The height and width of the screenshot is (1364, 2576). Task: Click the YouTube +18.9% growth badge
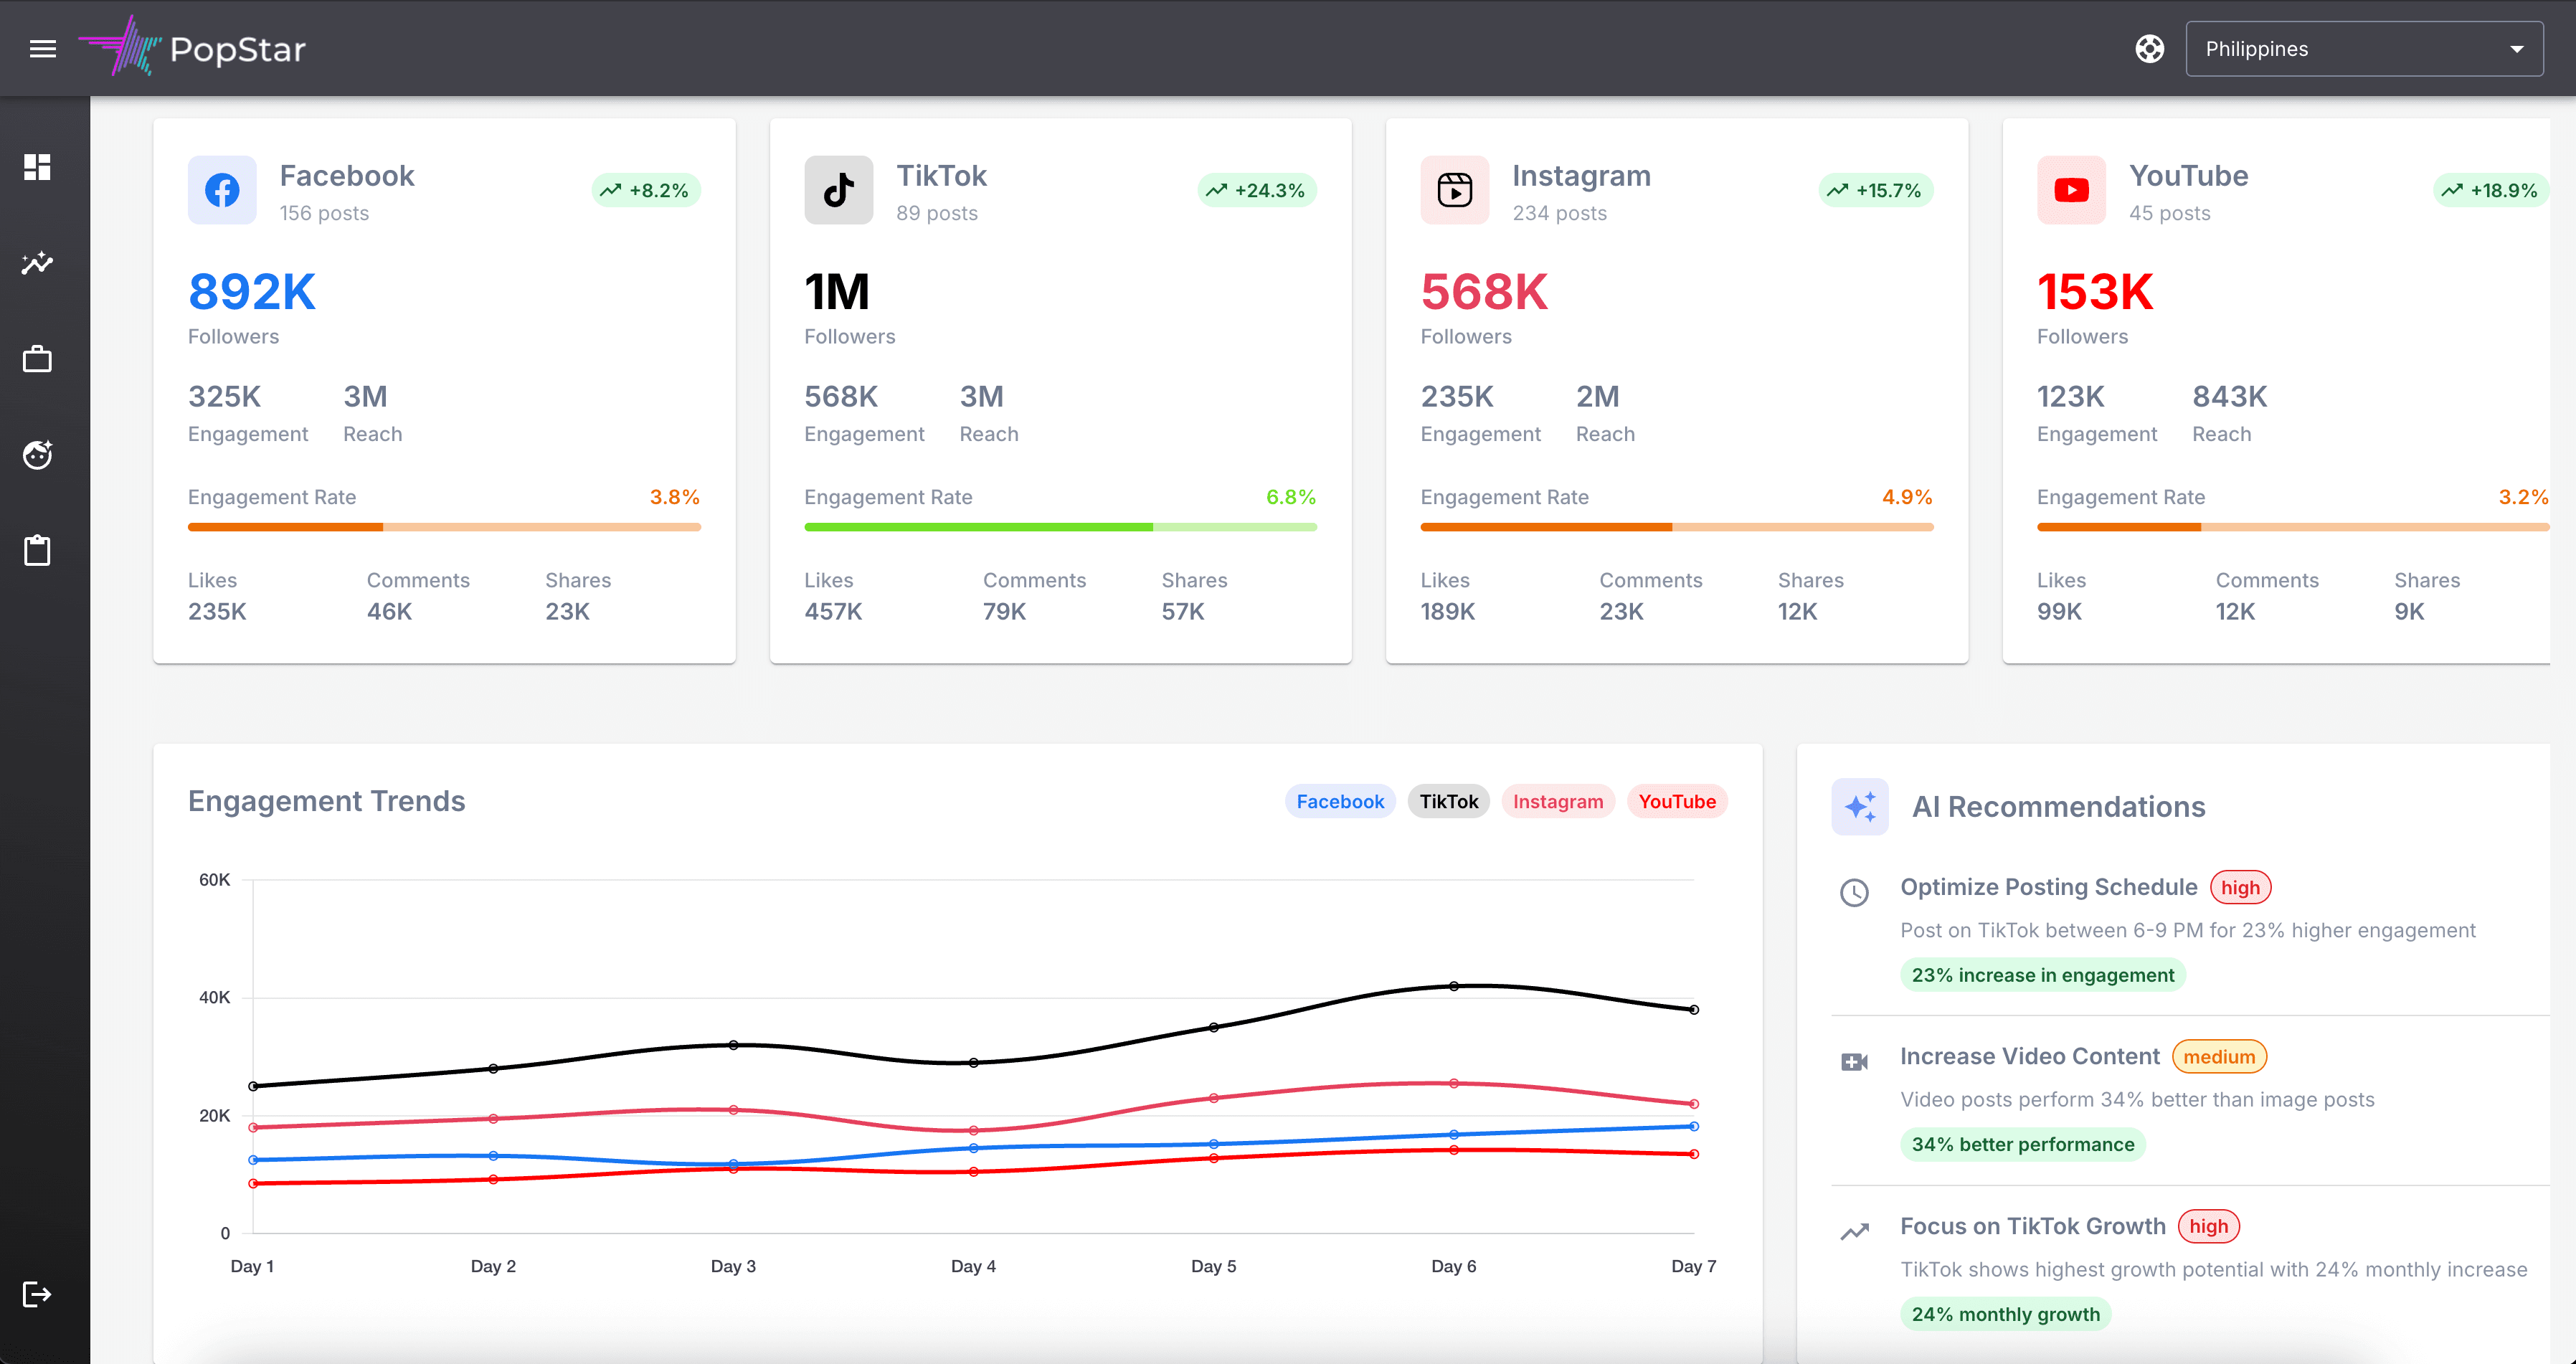(x=2490, y=190)
